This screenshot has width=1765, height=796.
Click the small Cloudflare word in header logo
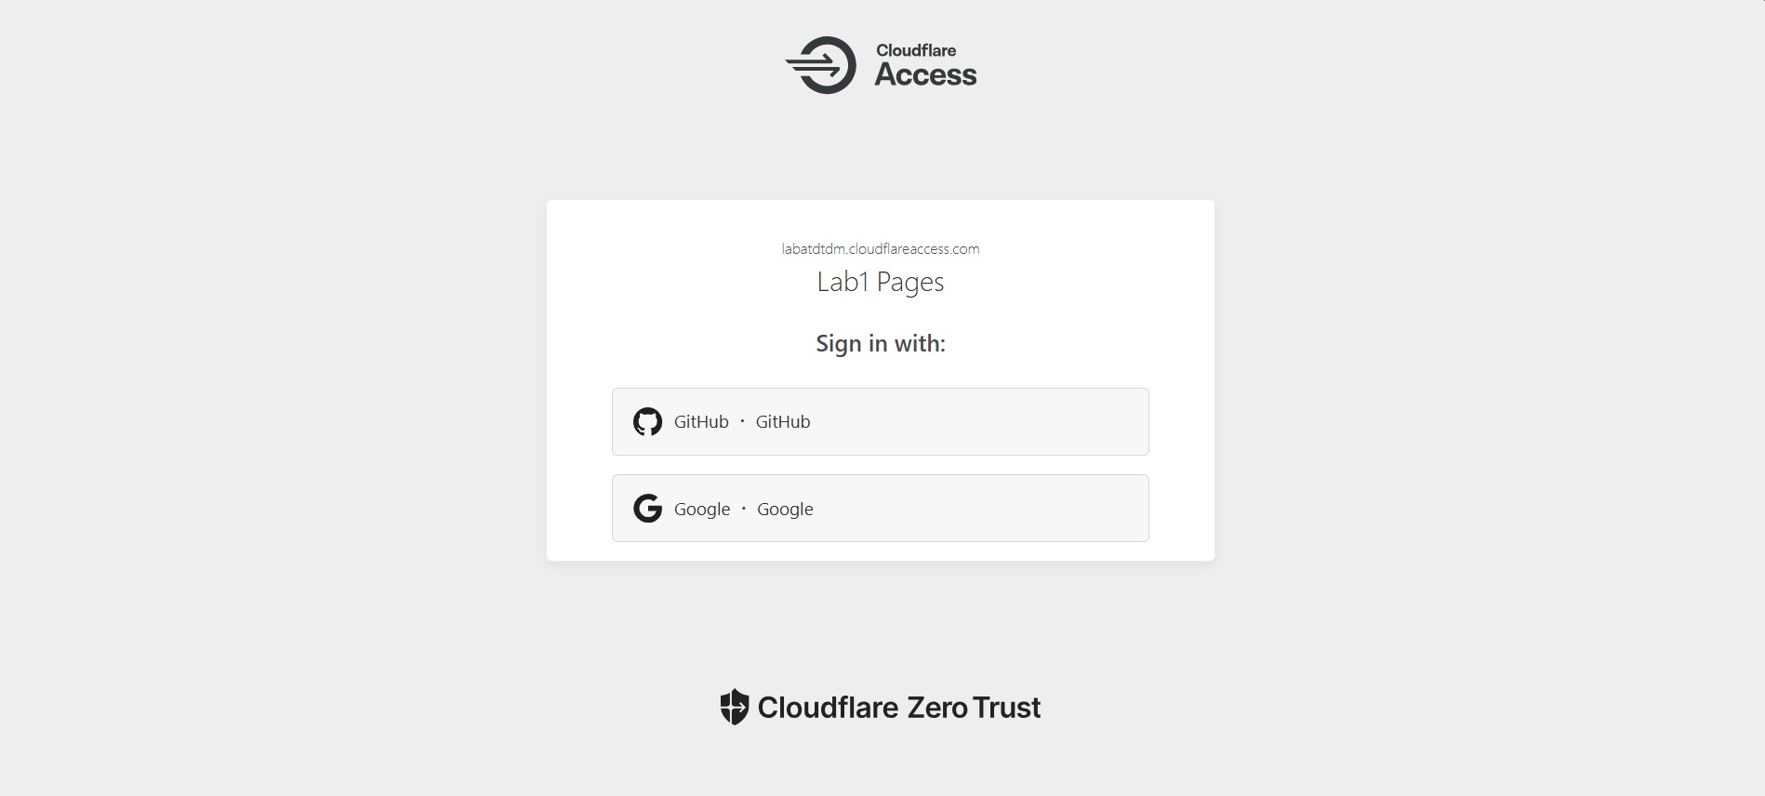916,50
